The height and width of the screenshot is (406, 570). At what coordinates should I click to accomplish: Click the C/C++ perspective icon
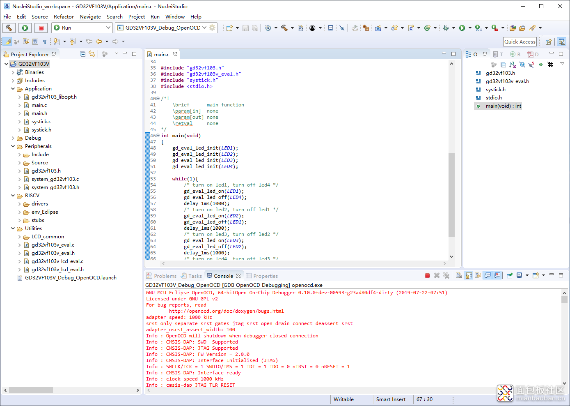(x=562, y=42)
